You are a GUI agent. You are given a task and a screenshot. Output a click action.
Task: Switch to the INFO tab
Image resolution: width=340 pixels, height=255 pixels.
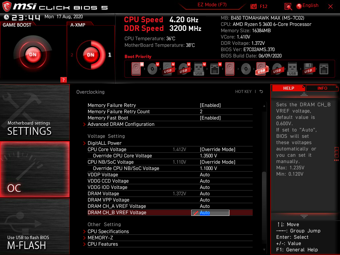point(322,88)
